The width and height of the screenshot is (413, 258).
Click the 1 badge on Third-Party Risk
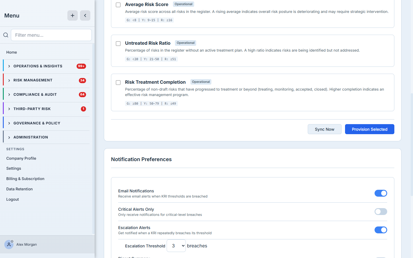83,109
